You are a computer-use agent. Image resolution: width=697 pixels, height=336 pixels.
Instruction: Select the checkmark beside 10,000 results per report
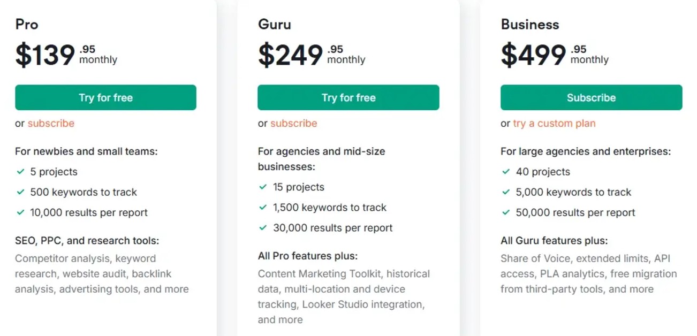20,212
